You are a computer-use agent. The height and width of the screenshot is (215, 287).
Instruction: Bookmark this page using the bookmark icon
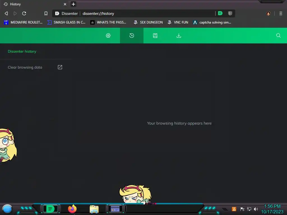(46, 13)
